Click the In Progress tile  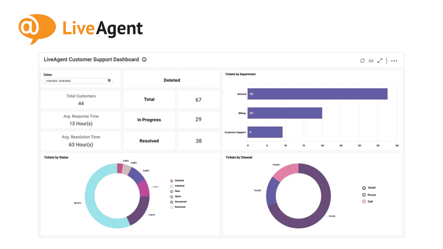click(149, 120)
